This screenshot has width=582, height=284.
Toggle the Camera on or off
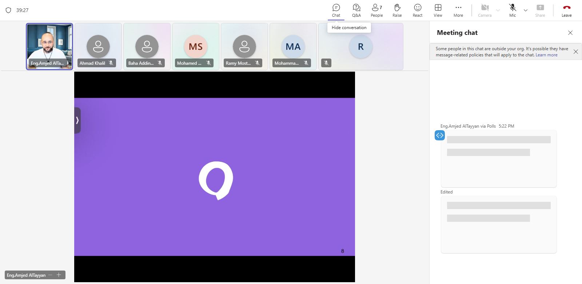[485, 10]
